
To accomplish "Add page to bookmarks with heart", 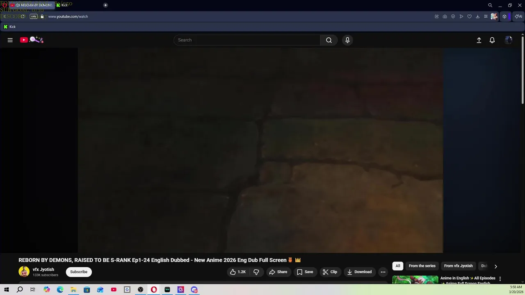I will click(470, 16).
